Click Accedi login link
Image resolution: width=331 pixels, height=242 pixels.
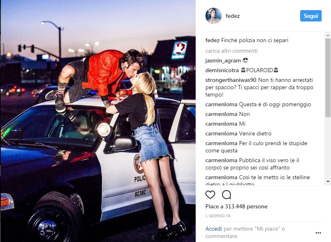pos(214,229)
